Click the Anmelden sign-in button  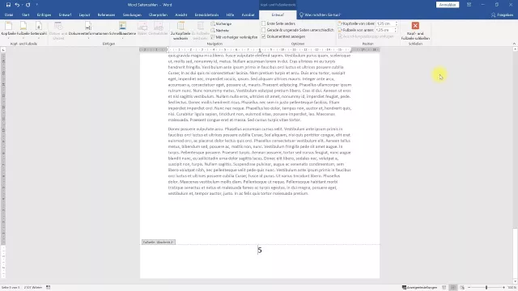[x=448, y=5]
